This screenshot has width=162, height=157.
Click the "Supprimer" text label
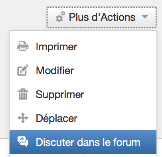60,95
